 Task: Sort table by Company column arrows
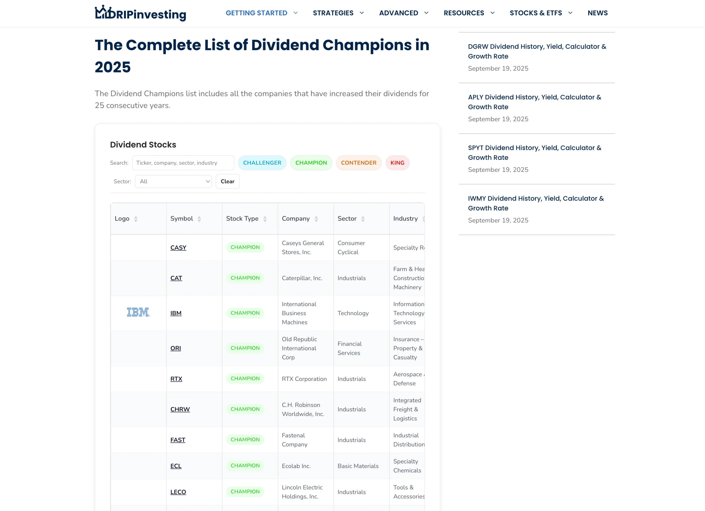(316, 219)
